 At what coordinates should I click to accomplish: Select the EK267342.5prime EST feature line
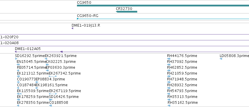[x=53, y=76]
